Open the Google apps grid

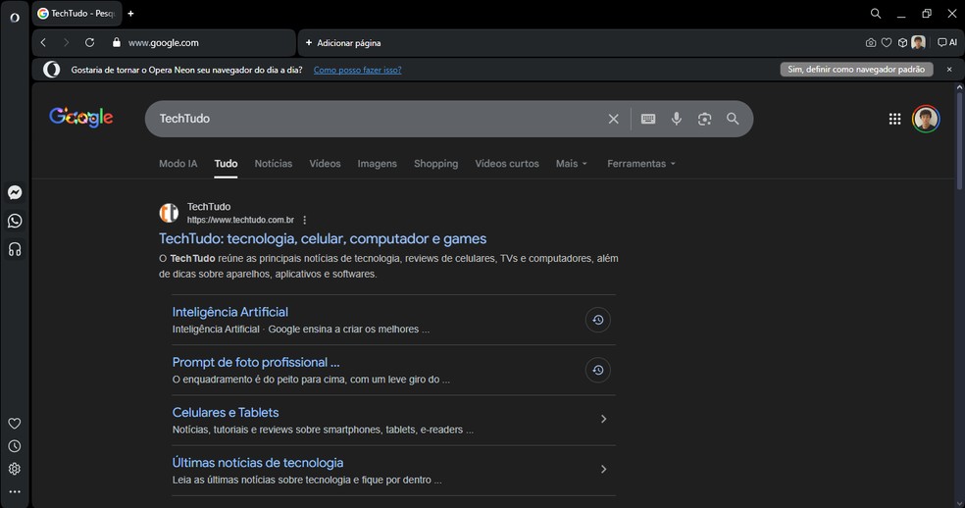click(894, 119)
